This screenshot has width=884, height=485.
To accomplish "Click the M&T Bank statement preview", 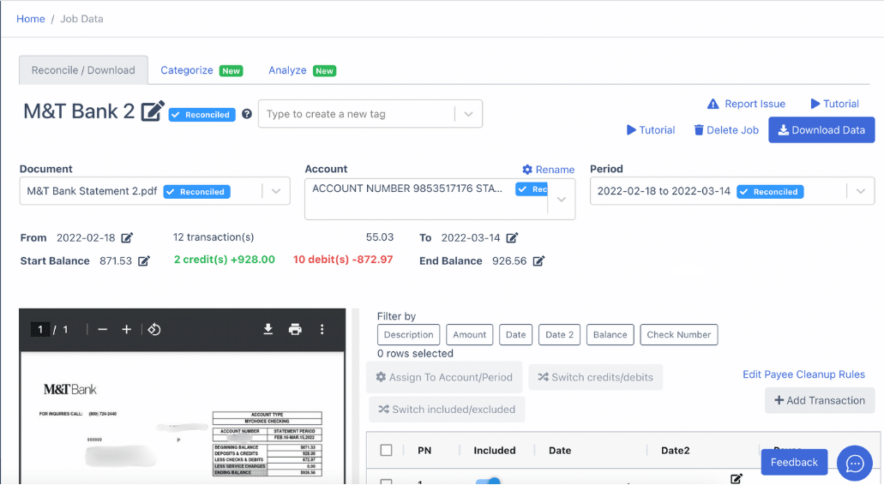I will [x=182, y=417].
